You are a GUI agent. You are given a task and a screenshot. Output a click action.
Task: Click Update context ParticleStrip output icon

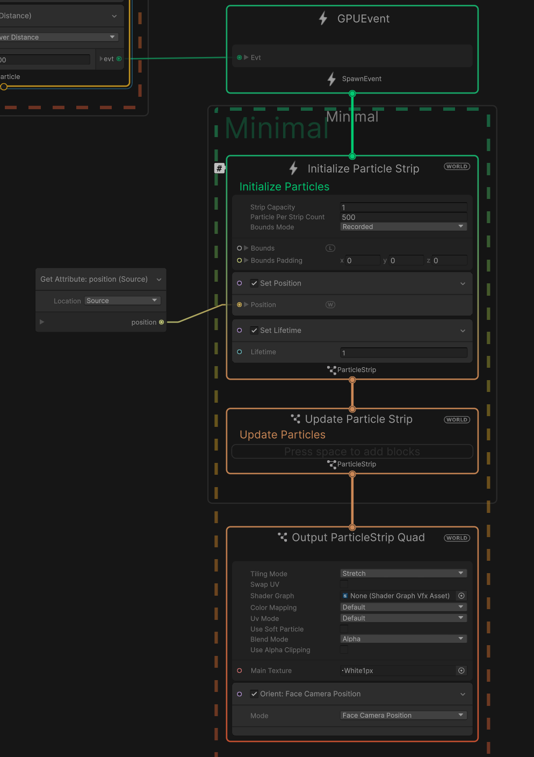pos(332,464)
